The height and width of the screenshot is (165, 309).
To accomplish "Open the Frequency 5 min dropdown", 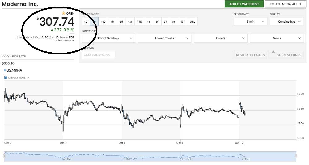I will pyautogui.click(x=251, y=22).
